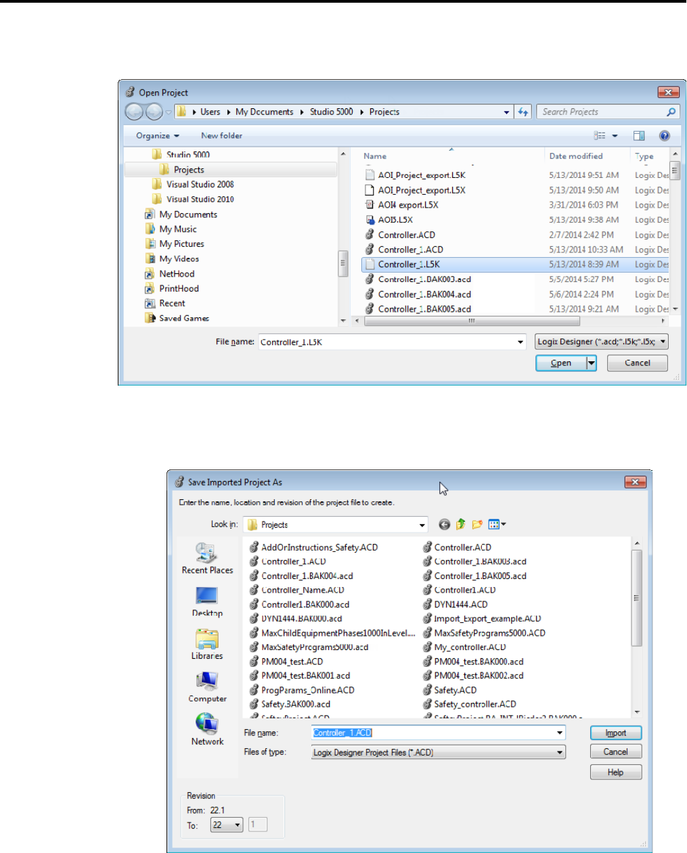Click the Import button
This screenshot has height=853, width=687.
(x=615, y=733)
